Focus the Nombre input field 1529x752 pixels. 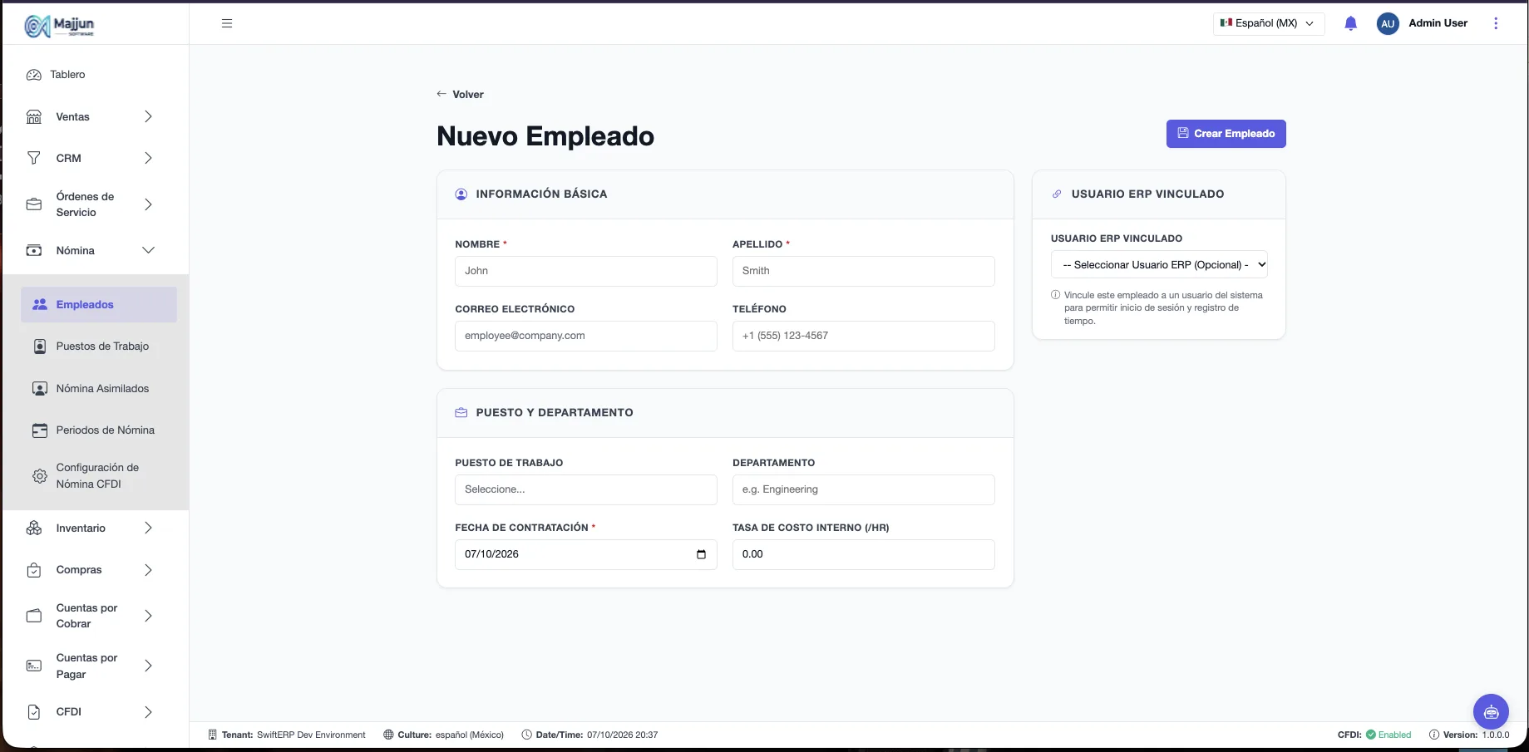click(586, 271)
